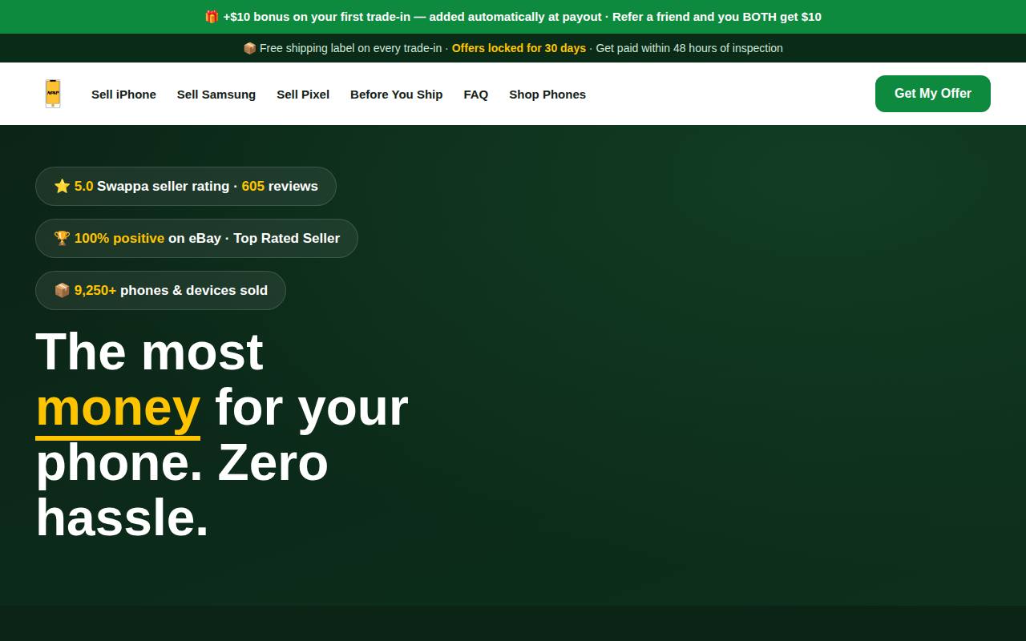Open the Sell Samsung menu item
1026x641 pixels.
tap(216, 95)
